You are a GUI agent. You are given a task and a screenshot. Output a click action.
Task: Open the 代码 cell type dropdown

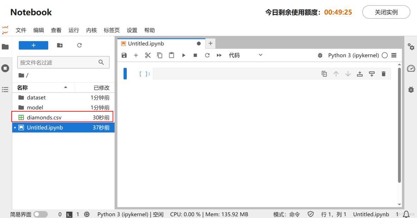coord(245,55)
